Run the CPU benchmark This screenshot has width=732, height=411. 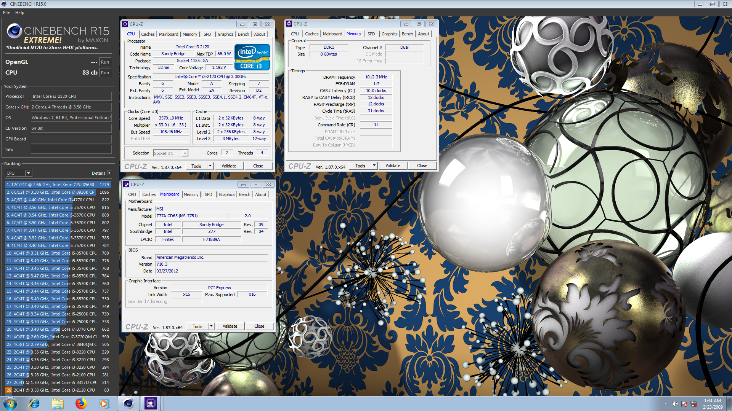[105, 73]
